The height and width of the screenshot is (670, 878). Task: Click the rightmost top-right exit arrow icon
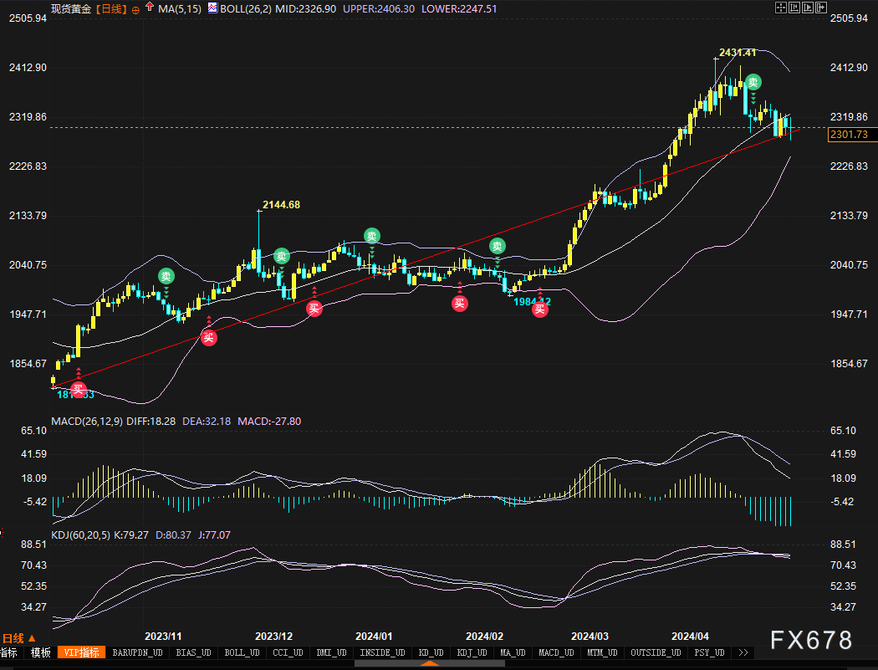click(x=821, y=8)
